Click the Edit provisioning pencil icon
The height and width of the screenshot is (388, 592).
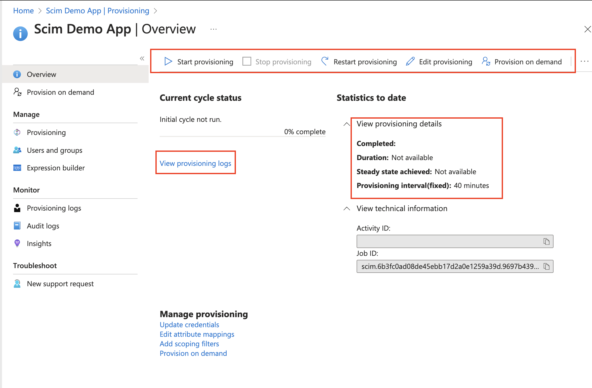(410, 62)
